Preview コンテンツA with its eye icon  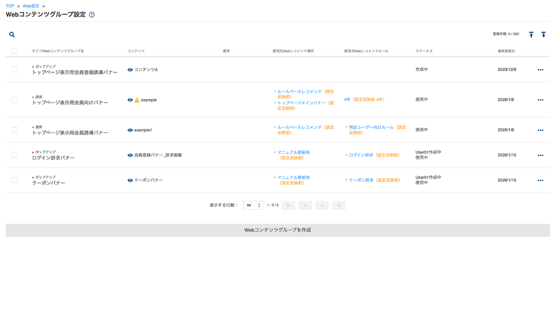tap(130, 70)
